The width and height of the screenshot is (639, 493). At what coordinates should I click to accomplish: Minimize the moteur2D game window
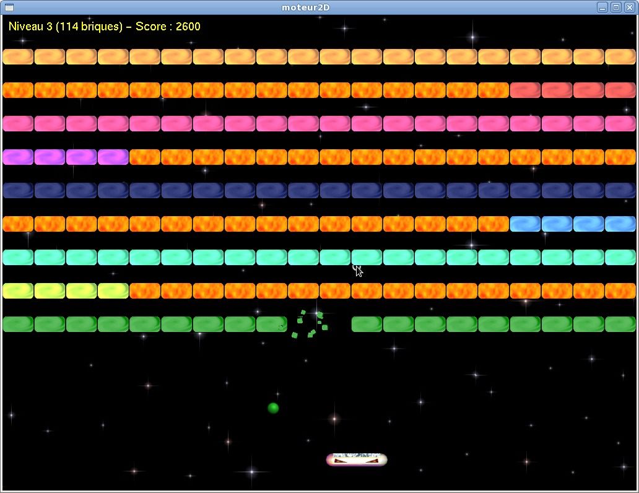pyautogui.click(x=602, y=7)
